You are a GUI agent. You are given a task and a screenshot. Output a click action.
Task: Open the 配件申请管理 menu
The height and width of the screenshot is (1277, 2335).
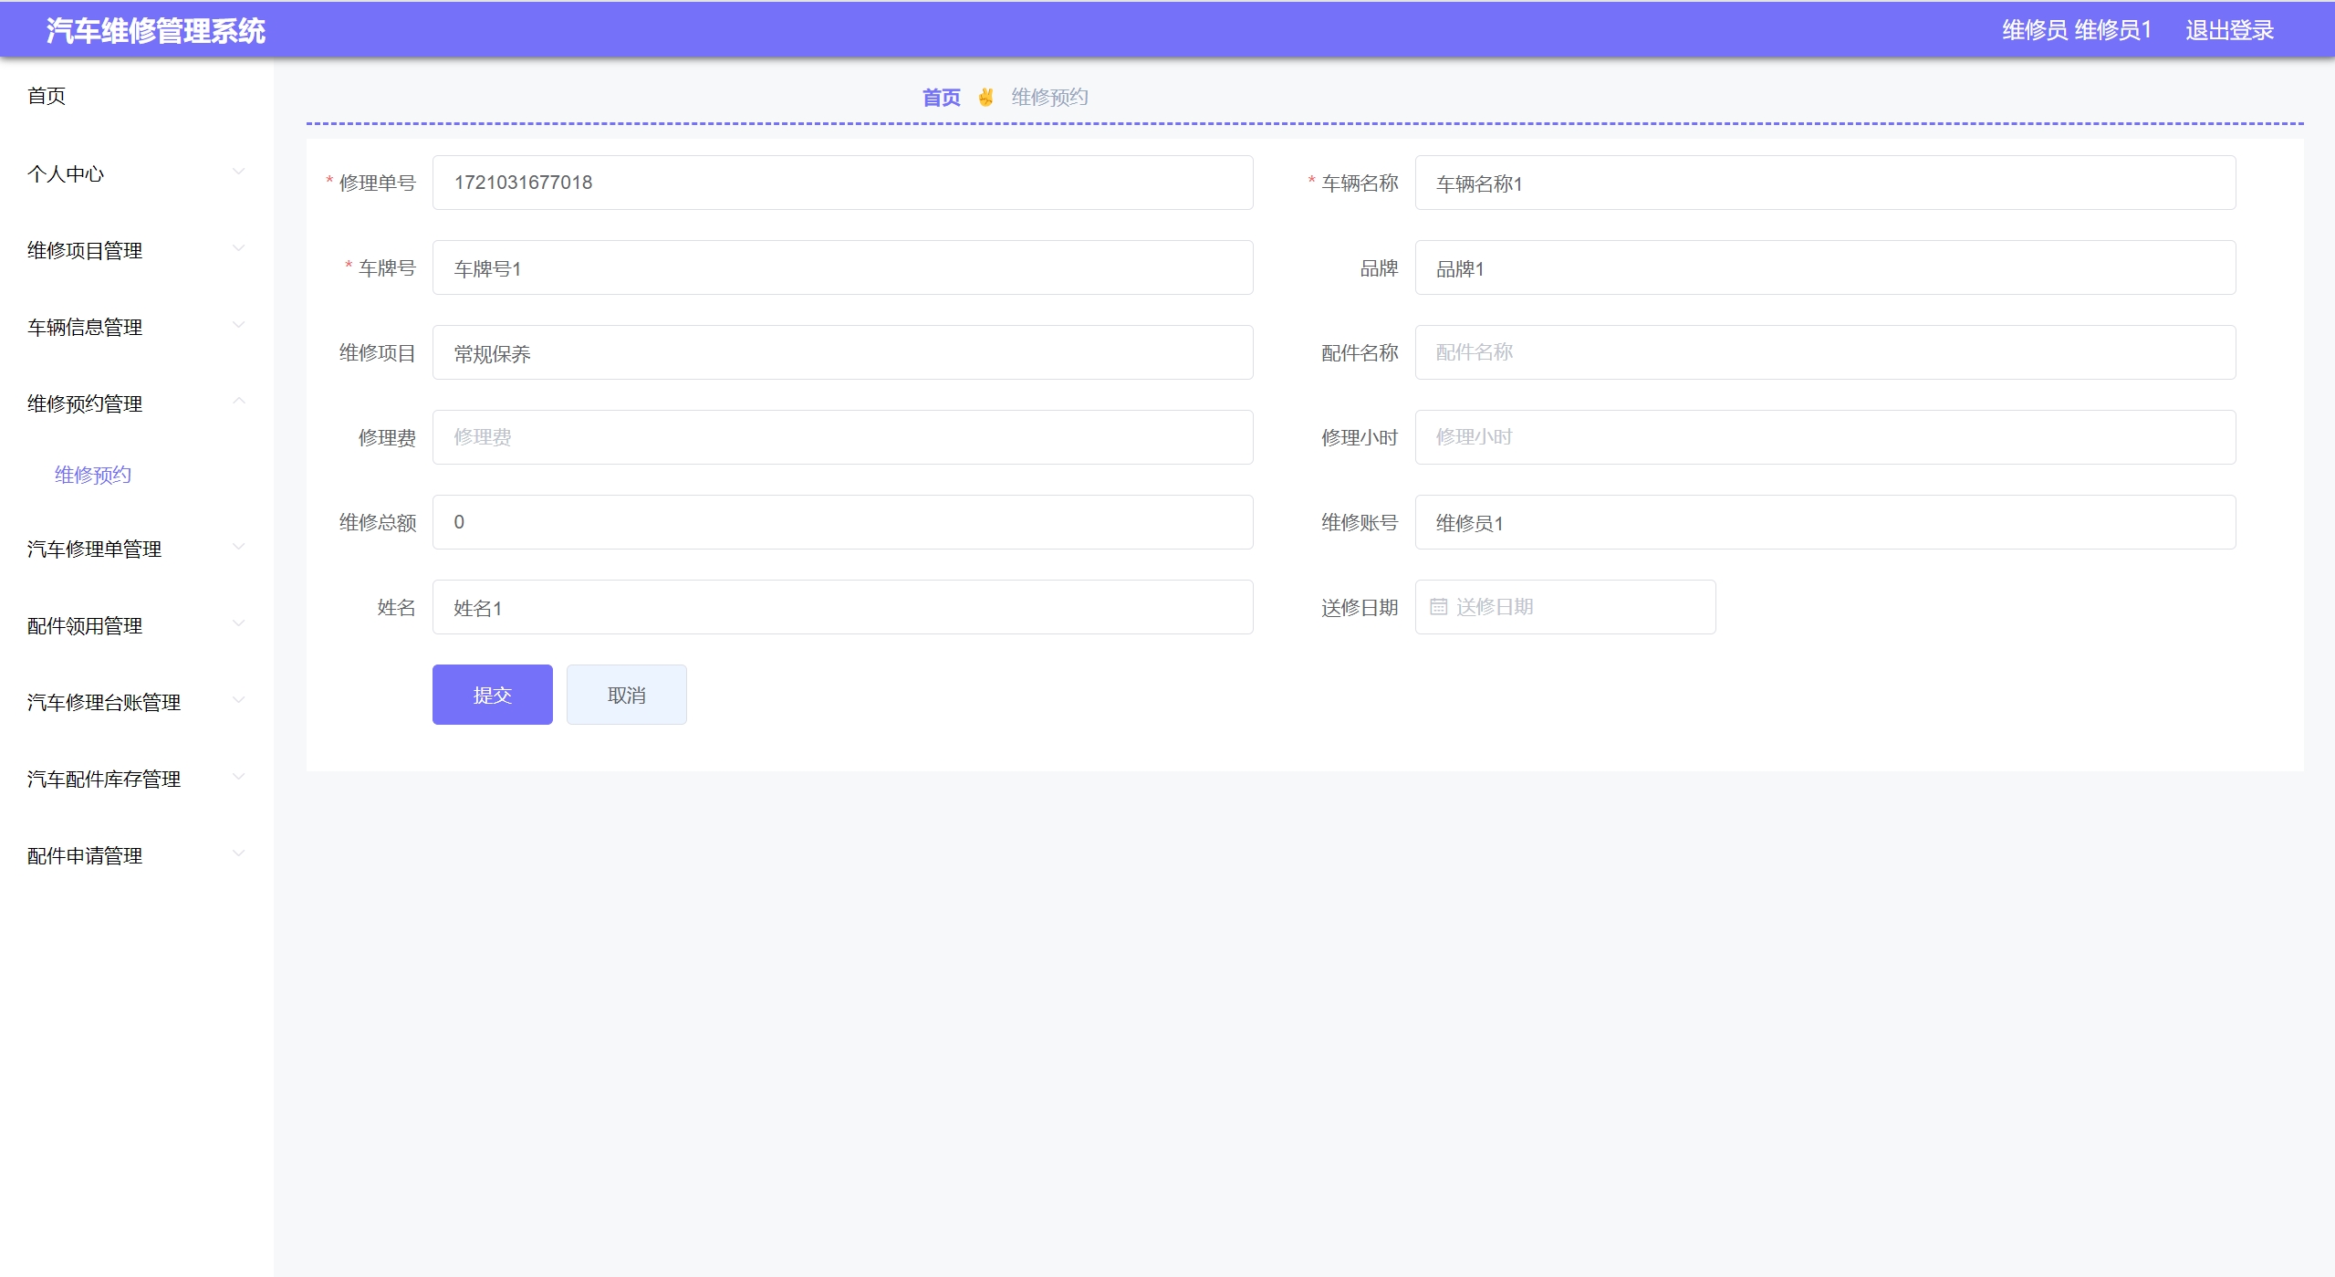coord(85,855)
